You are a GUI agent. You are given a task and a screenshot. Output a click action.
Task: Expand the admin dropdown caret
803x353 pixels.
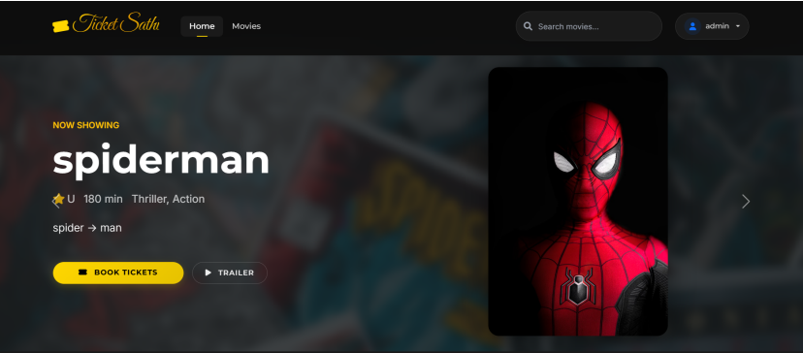[x=738, y=26]
